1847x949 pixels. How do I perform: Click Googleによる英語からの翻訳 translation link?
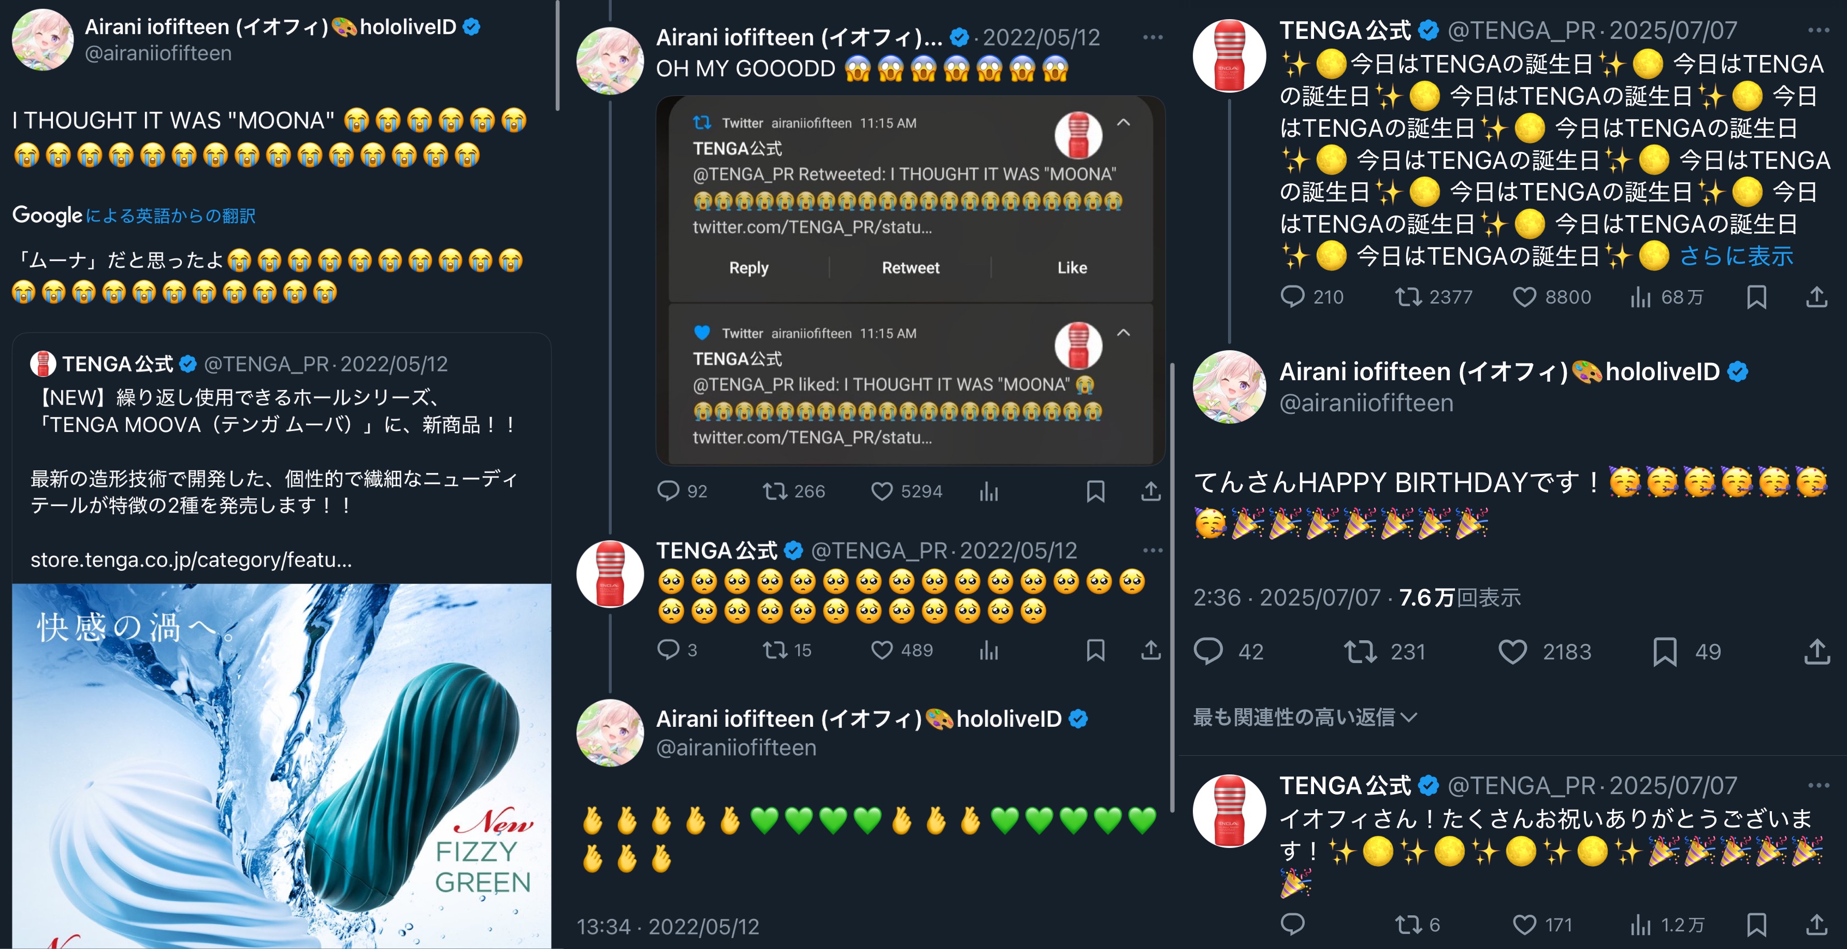click(x=133, y=215)
